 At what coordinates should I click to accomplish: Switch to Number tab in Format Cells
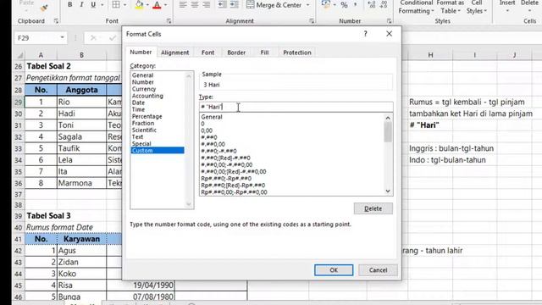pyautogui.click(x=141, y=53)
